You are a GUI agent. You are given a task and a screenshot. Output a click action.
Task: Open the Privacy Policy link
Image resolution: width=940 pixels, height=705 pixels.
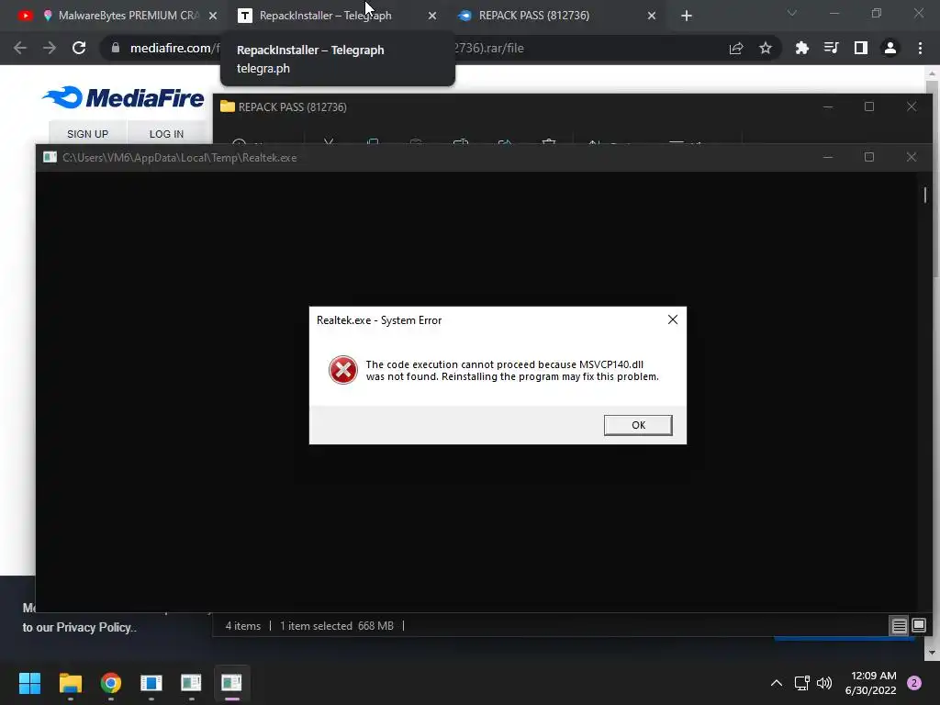(94, 627)
